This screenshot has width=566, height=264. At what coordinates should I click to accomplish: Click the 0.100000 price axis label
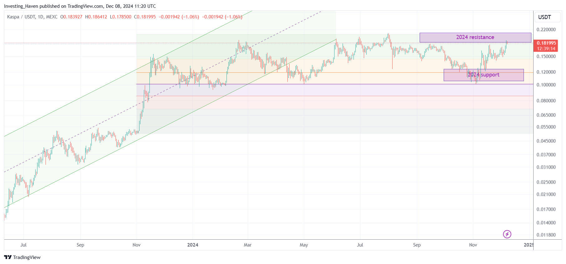546,85
